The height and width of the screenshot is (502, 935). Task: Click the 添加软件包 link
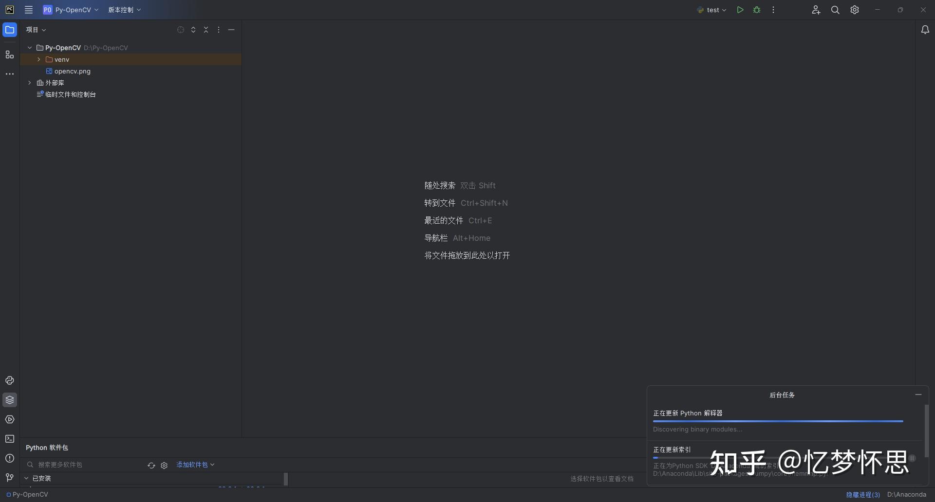click(x=195, y=465)
